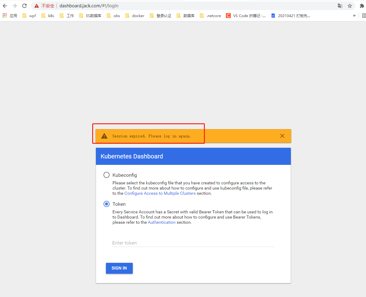This screenshot has width=366, height=297.
Task: Open the k8s bookmark folder
Action: (48, 16)
